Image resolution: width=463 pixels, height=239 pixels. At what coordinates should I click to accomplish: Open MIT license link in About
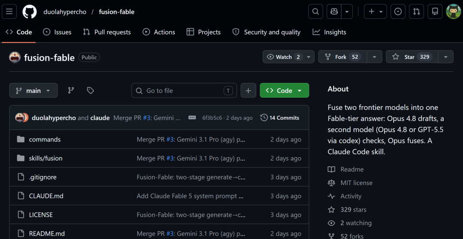(x=350, y=183)
